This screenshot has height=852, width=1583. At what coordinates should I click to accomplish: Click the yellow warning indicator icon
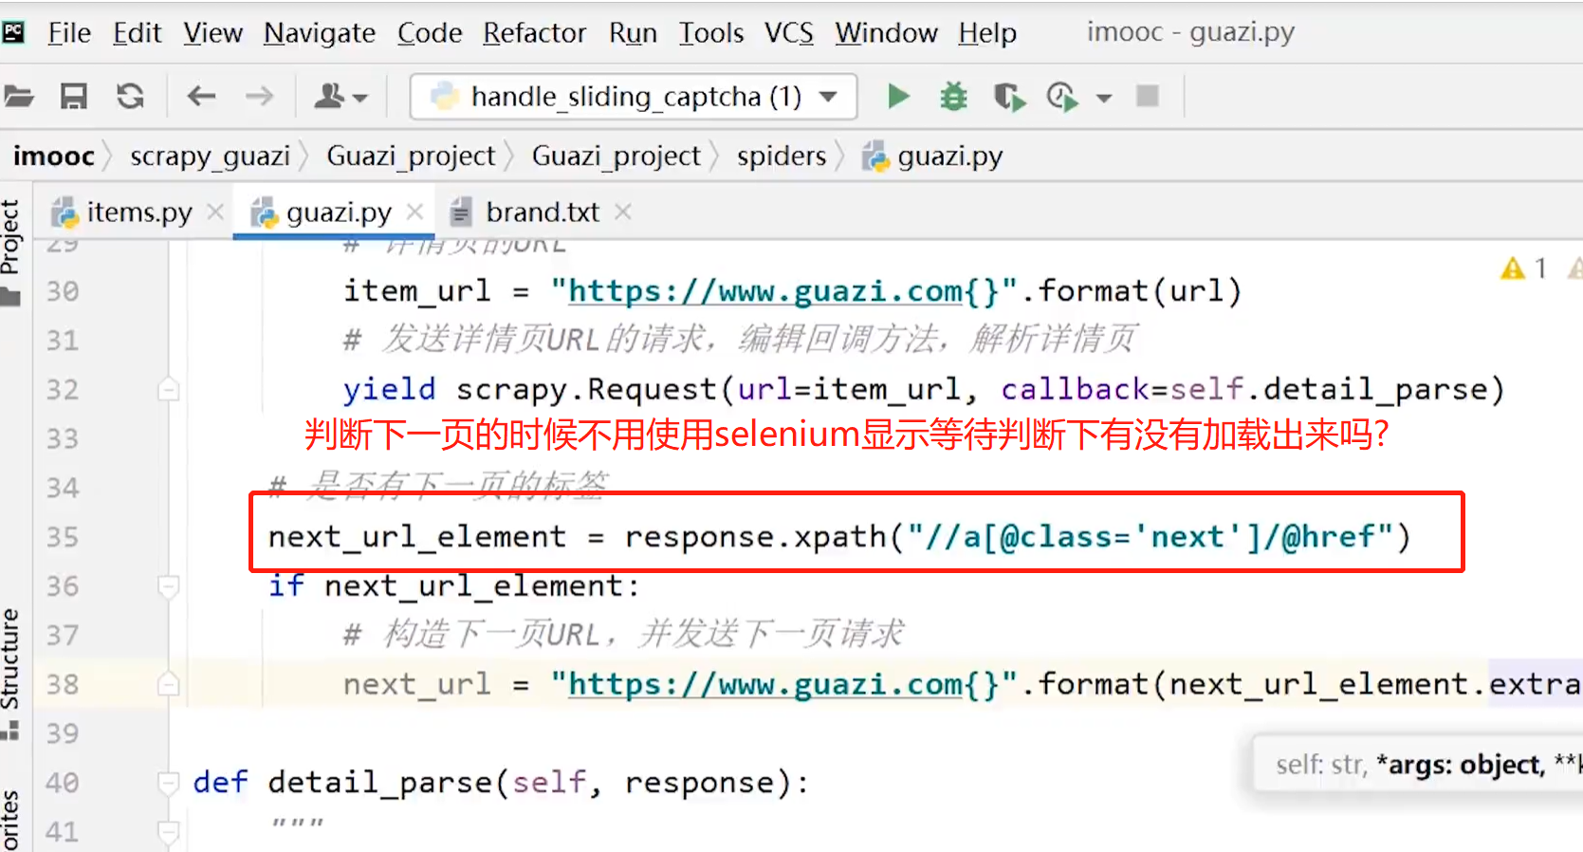1513,269
